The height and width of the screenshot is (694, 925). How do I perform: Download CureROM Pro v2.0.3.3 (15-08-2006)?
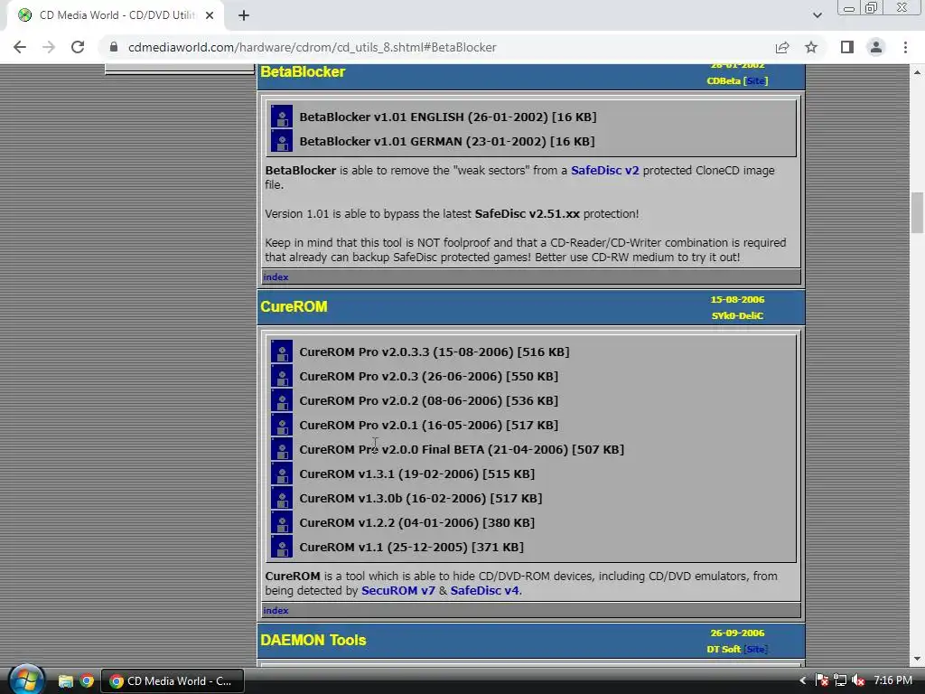(434, 352)
